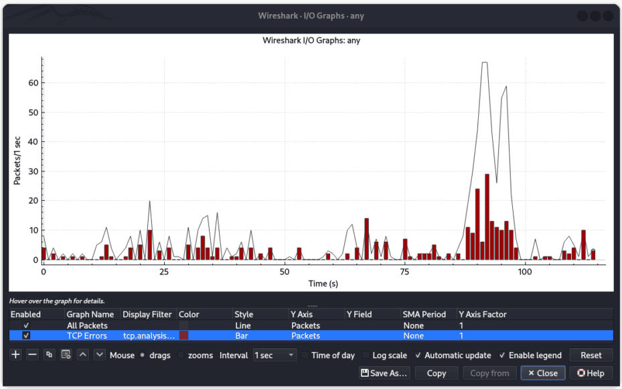This screenshot has width=622, height=389.
Task: Move the selected graph down with the chevron
Action: click(98, 354)
